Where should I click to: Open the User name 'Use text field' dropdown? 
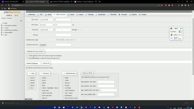tap(47, 20)
